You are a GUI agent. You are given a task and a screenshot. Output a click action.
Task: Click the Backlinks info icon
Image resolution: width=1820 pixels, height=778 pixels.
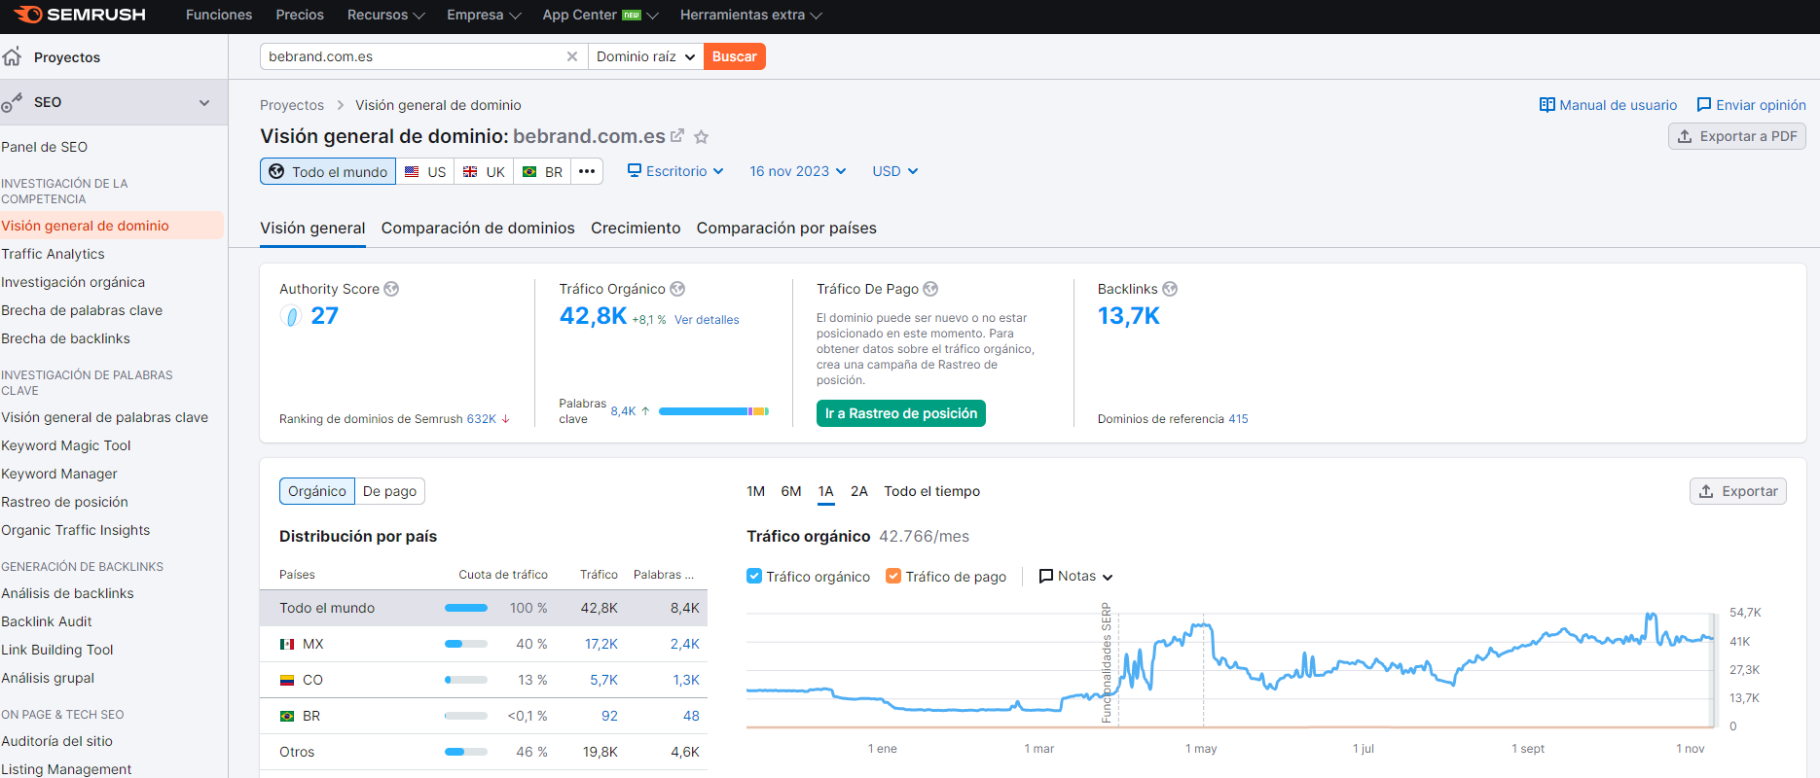(1170, 289)
